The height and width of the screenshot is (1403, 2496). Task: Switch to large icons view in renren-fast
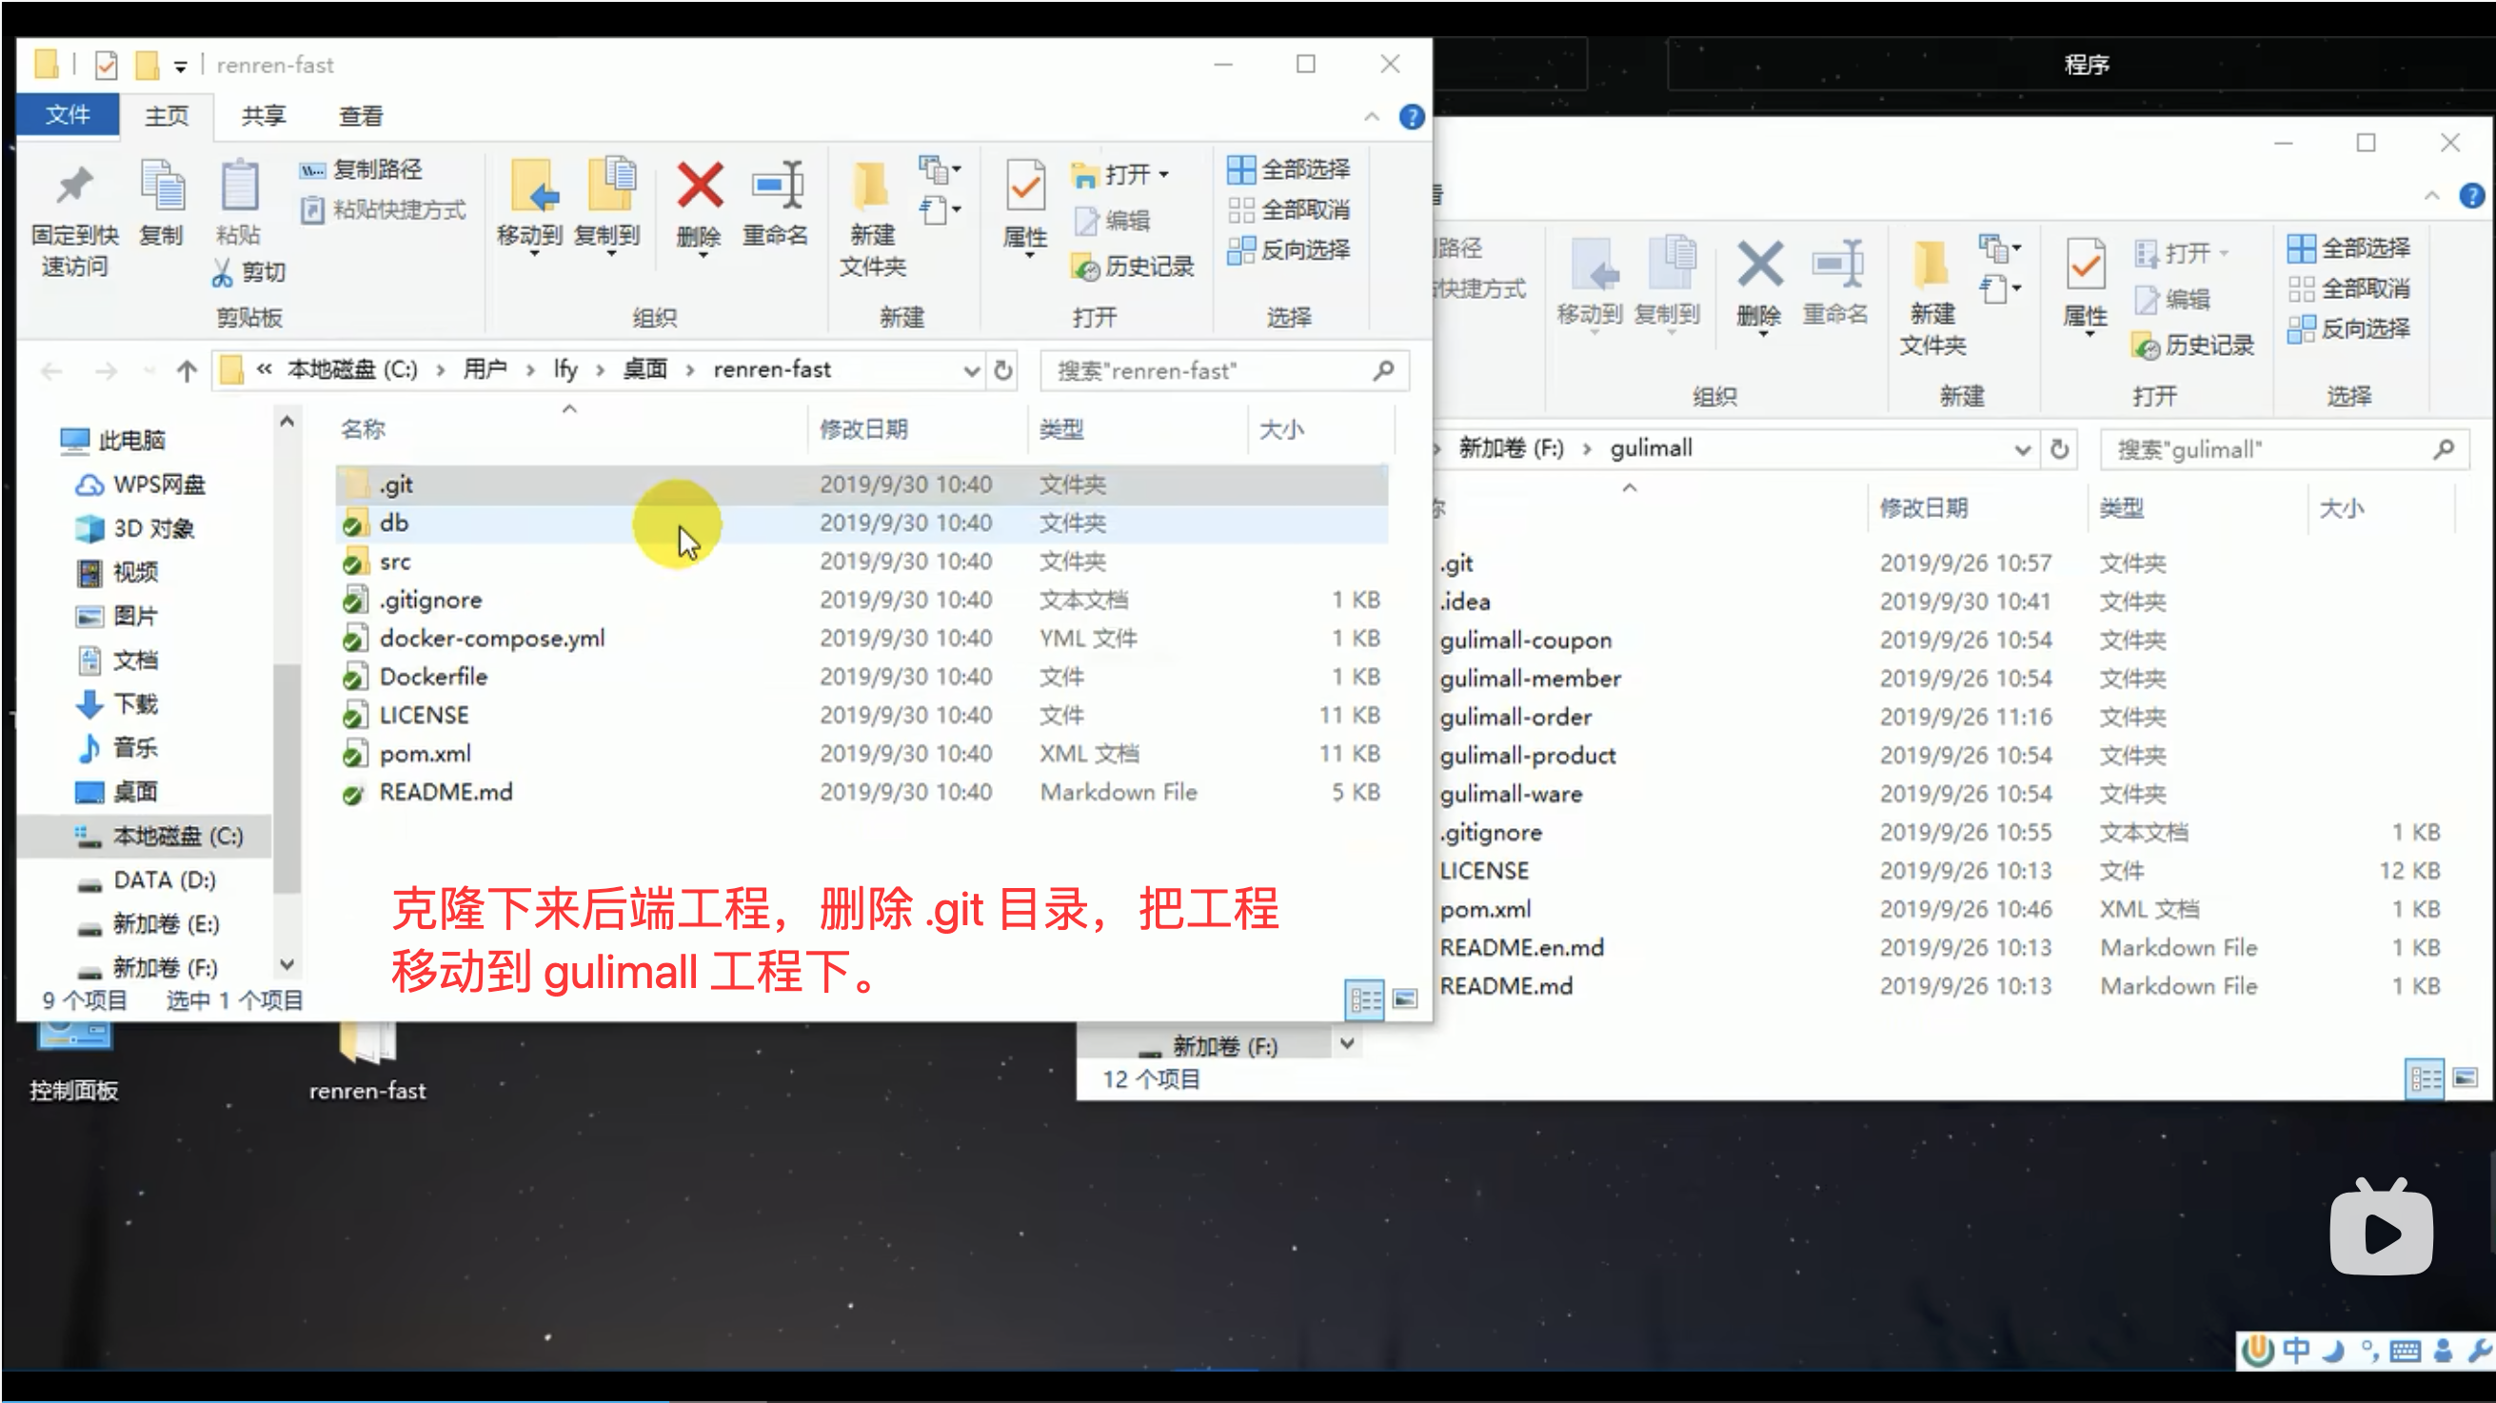tap(1405, 998)
